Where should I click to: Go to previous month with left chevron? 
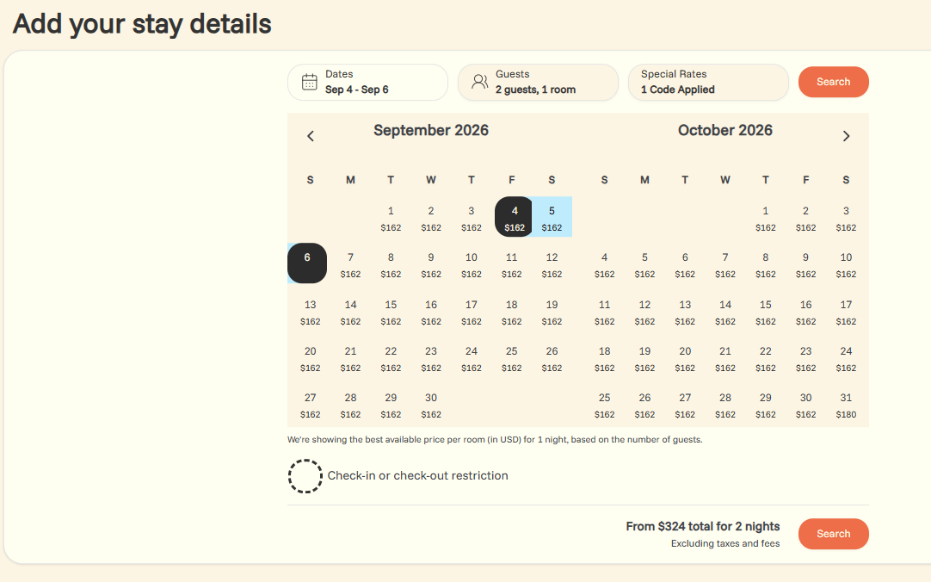coord(311,136)
